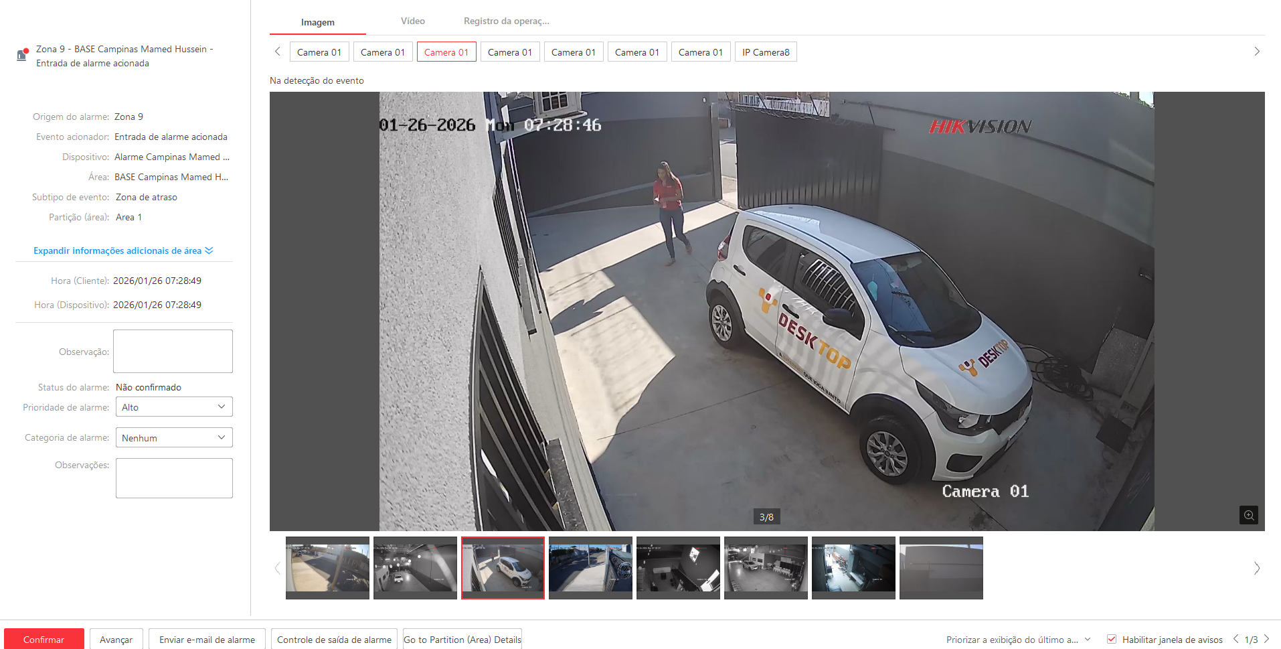Open Priorizar a exibição dropdown
Image resolution: width=1281 pixels, height=649 pixels.
click(x=1018, y=640)
